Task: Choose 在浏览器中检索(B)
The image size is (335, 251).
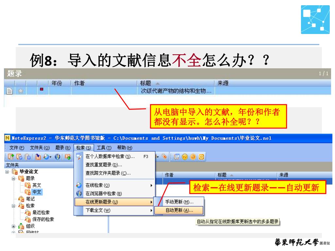Action: pos(114,194)
